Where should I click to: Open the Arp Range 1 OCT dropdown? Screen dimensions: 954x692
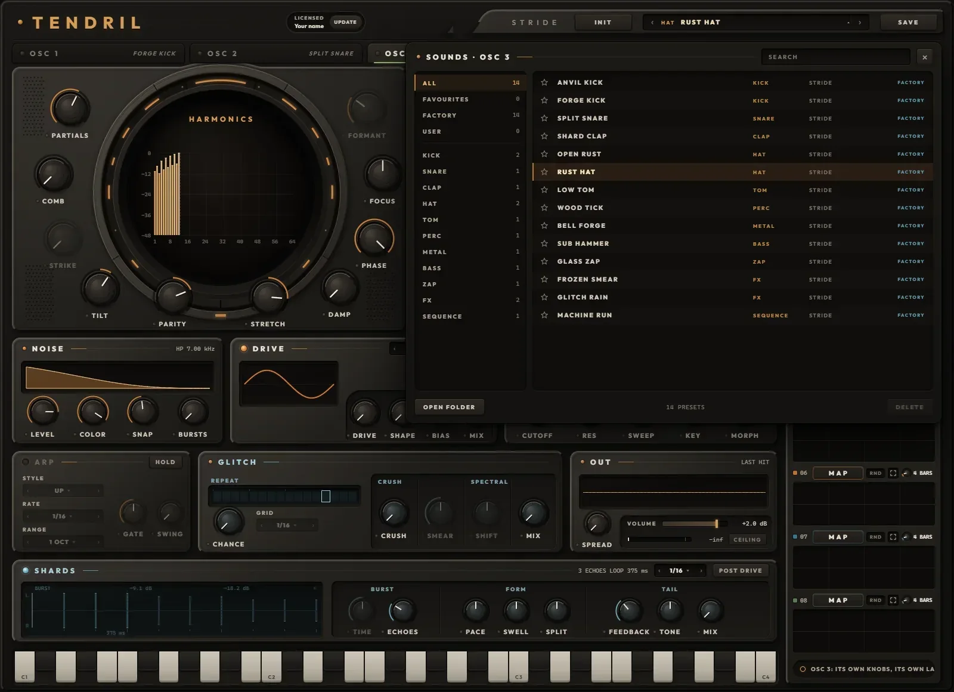(x=63, y=542)
